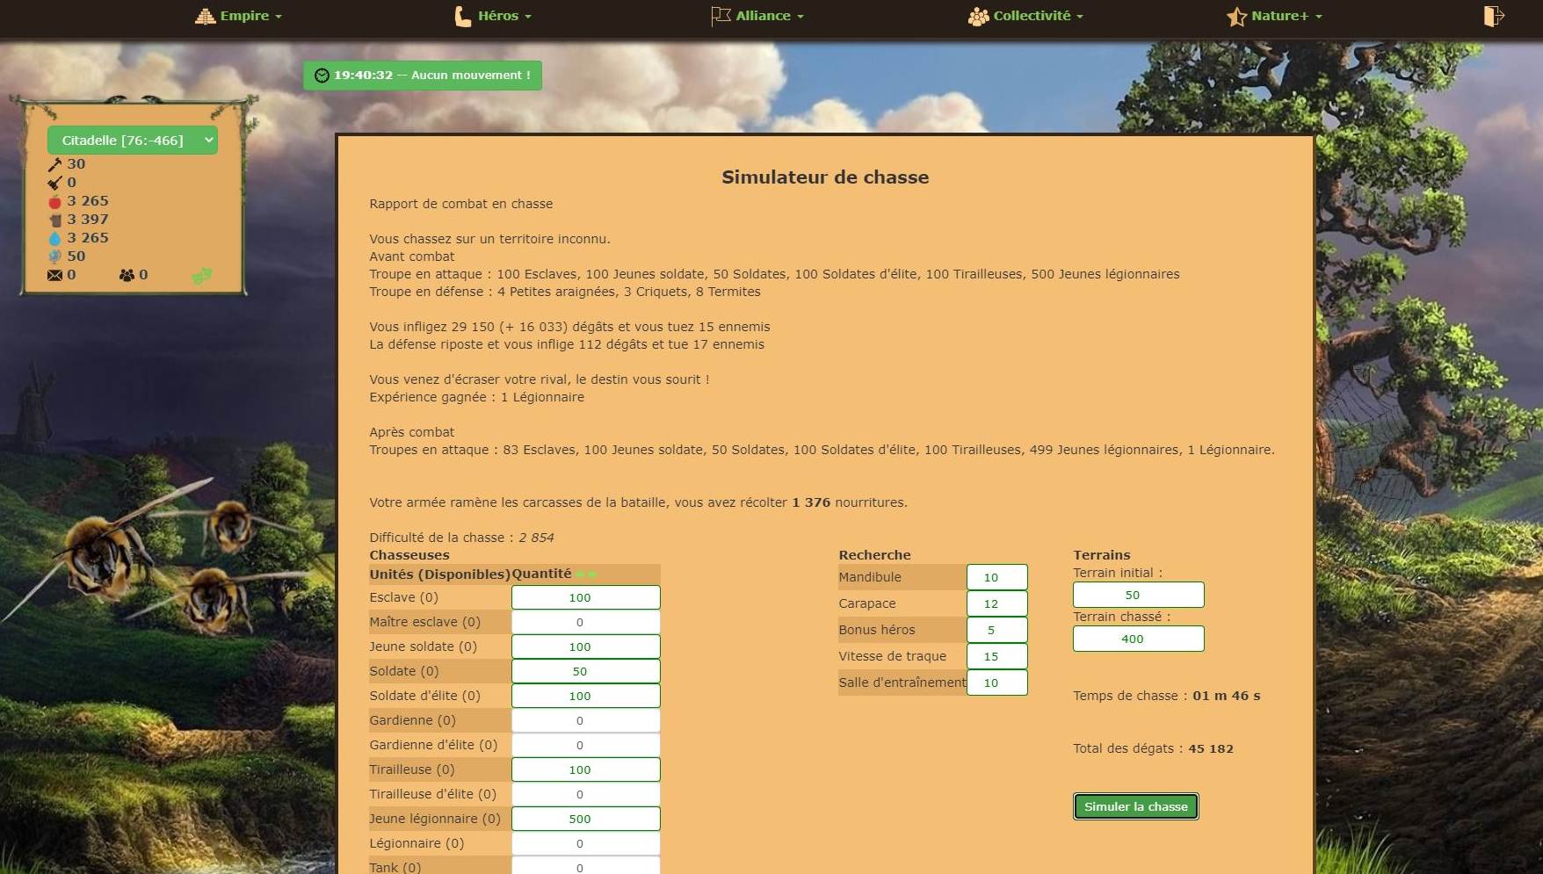Click the wood resource icon
This screenshot has height=874, width=1543.
tap(55, 220)
